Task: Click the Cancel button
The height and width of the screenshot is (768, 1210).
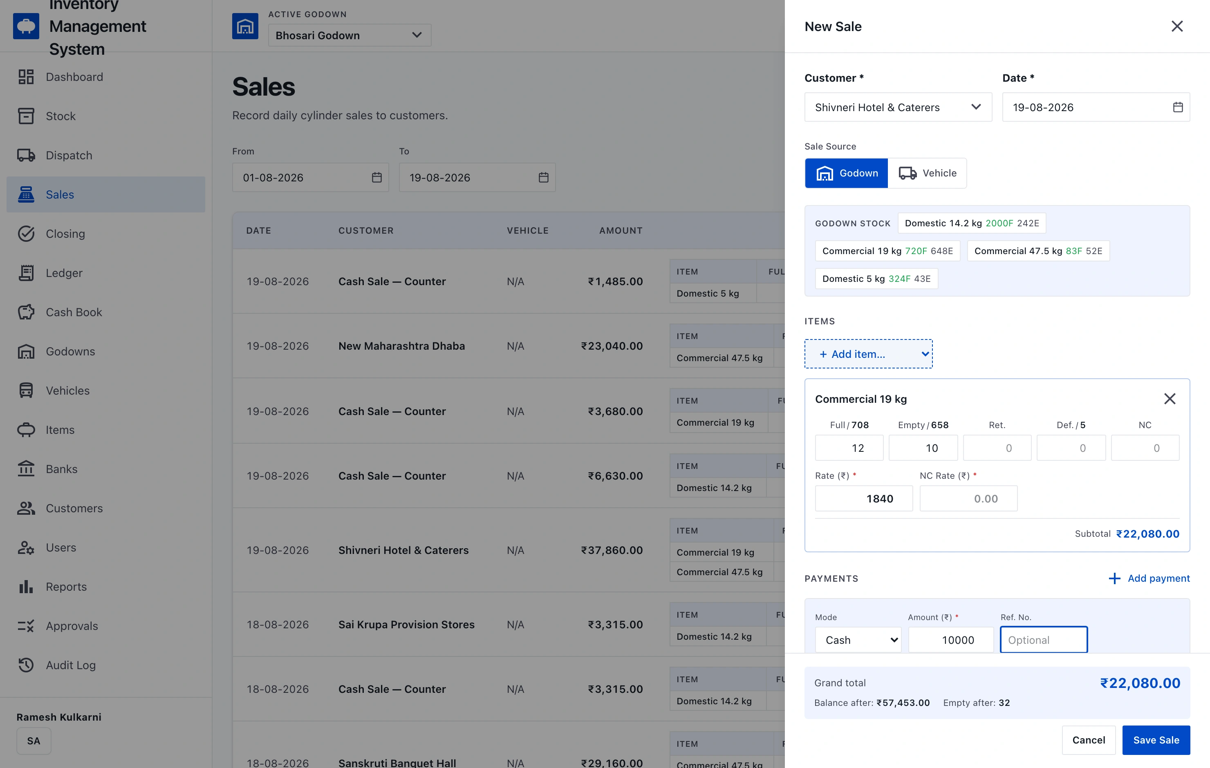Action: pyautogui.click(x=1088, y=739)
